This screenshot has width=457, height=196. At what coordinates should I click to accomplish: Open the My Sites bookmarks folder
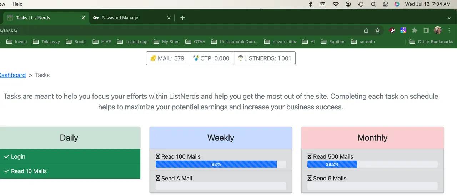tap(166, 42)
